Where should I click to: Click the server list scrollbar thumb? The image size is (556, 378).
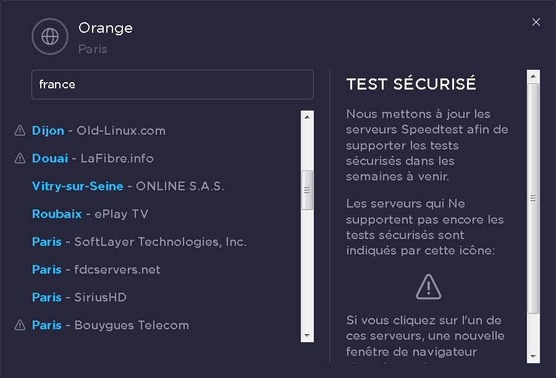click(307, 190)
